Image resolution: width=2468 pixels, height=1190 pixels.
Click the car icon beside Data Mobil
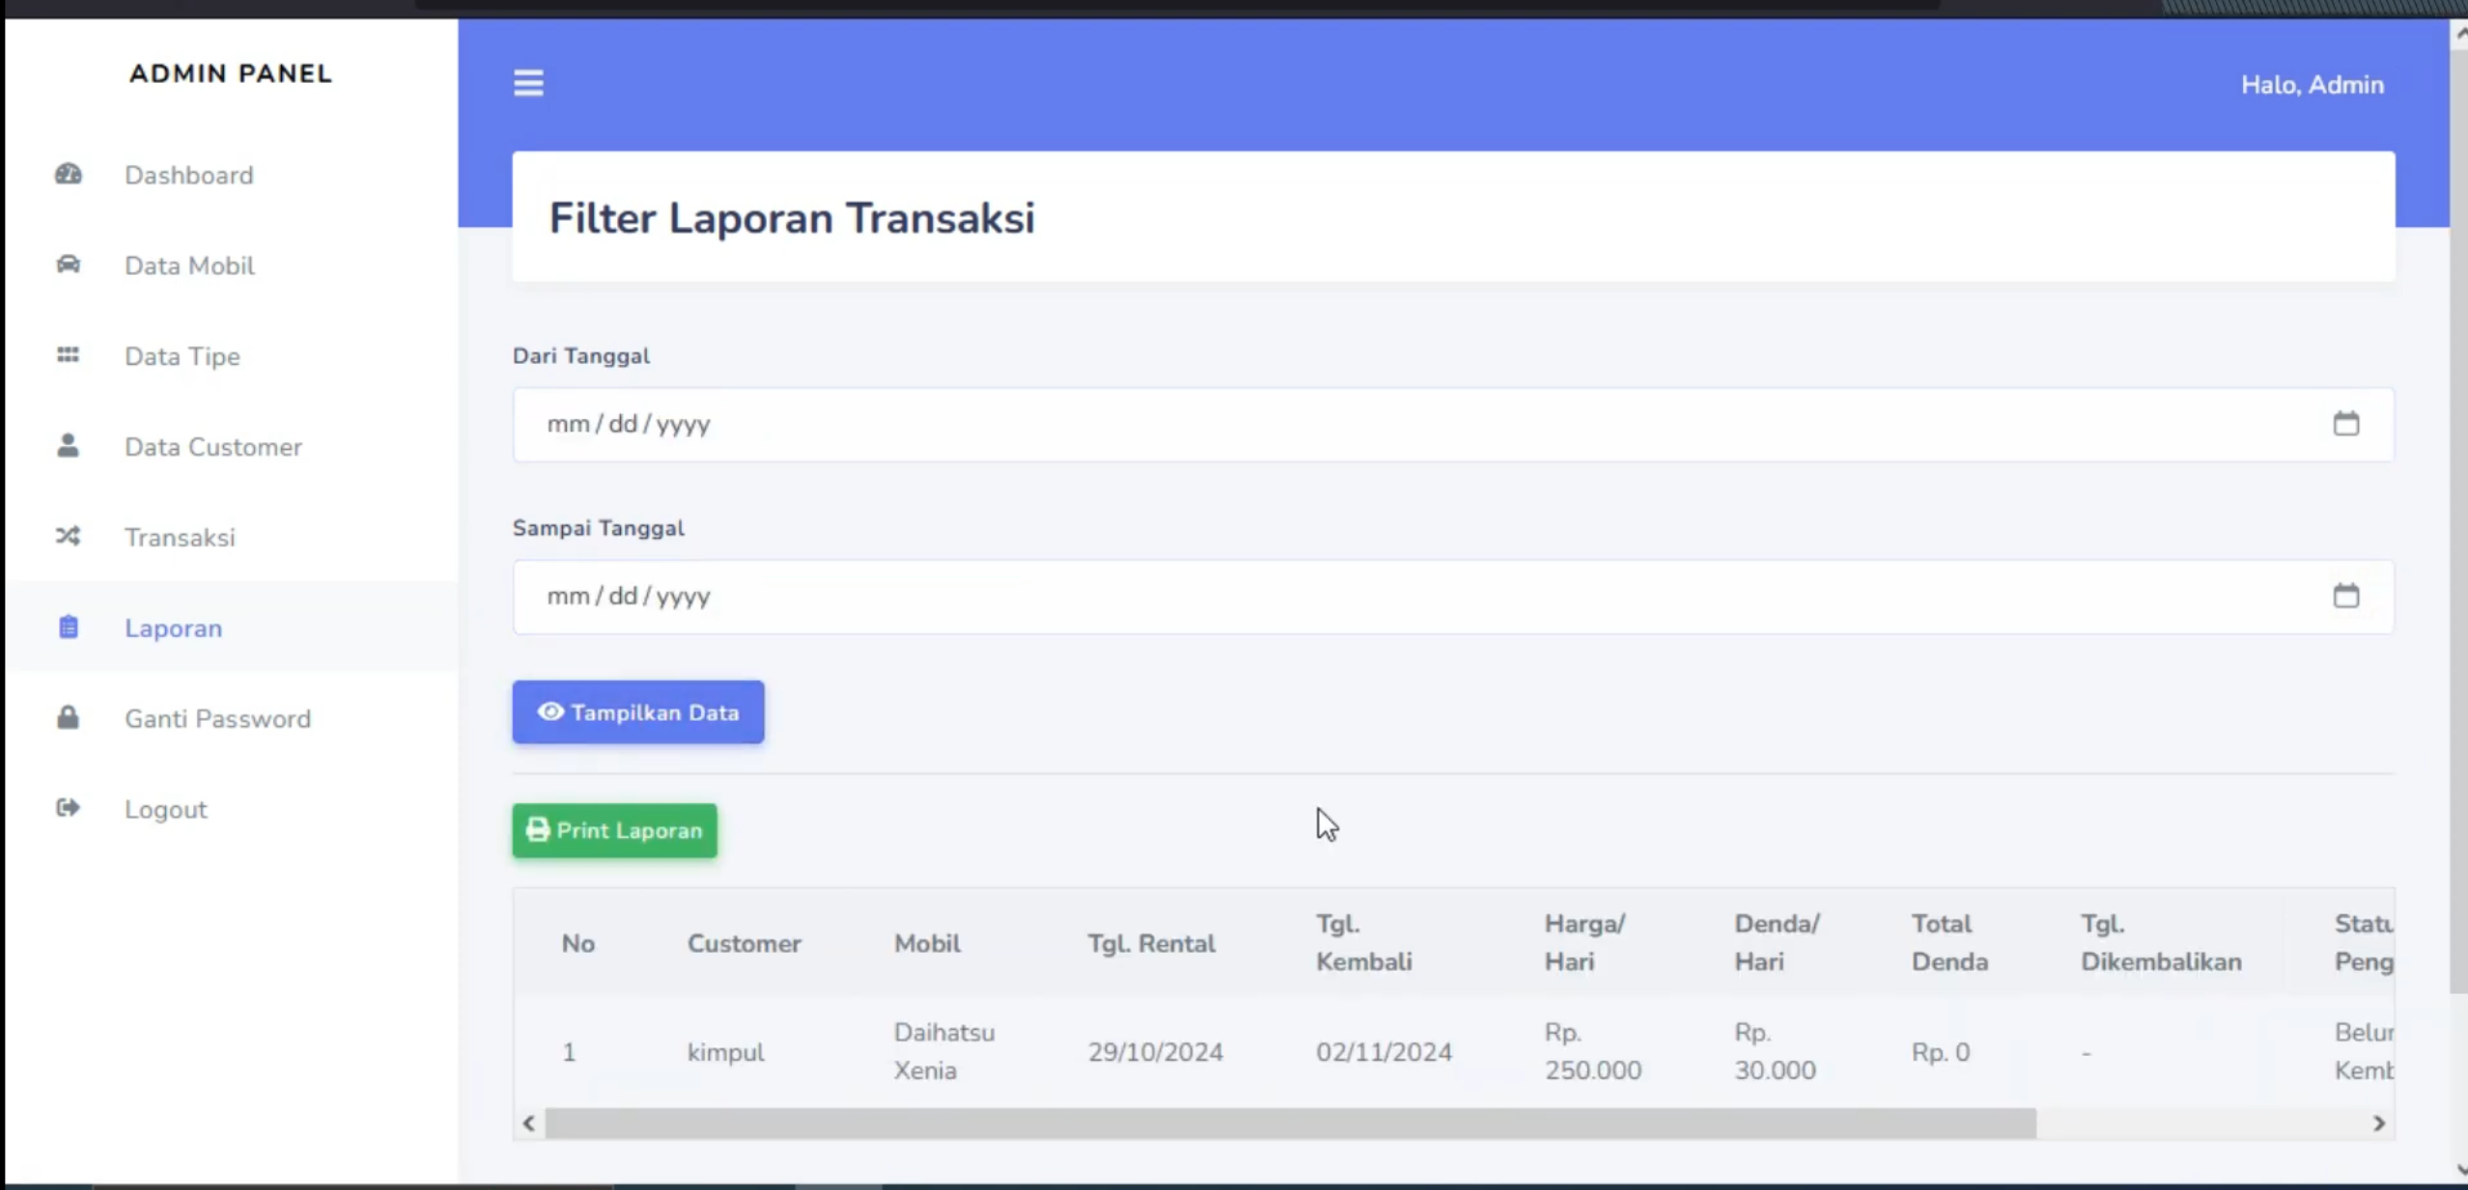(68, 264)
